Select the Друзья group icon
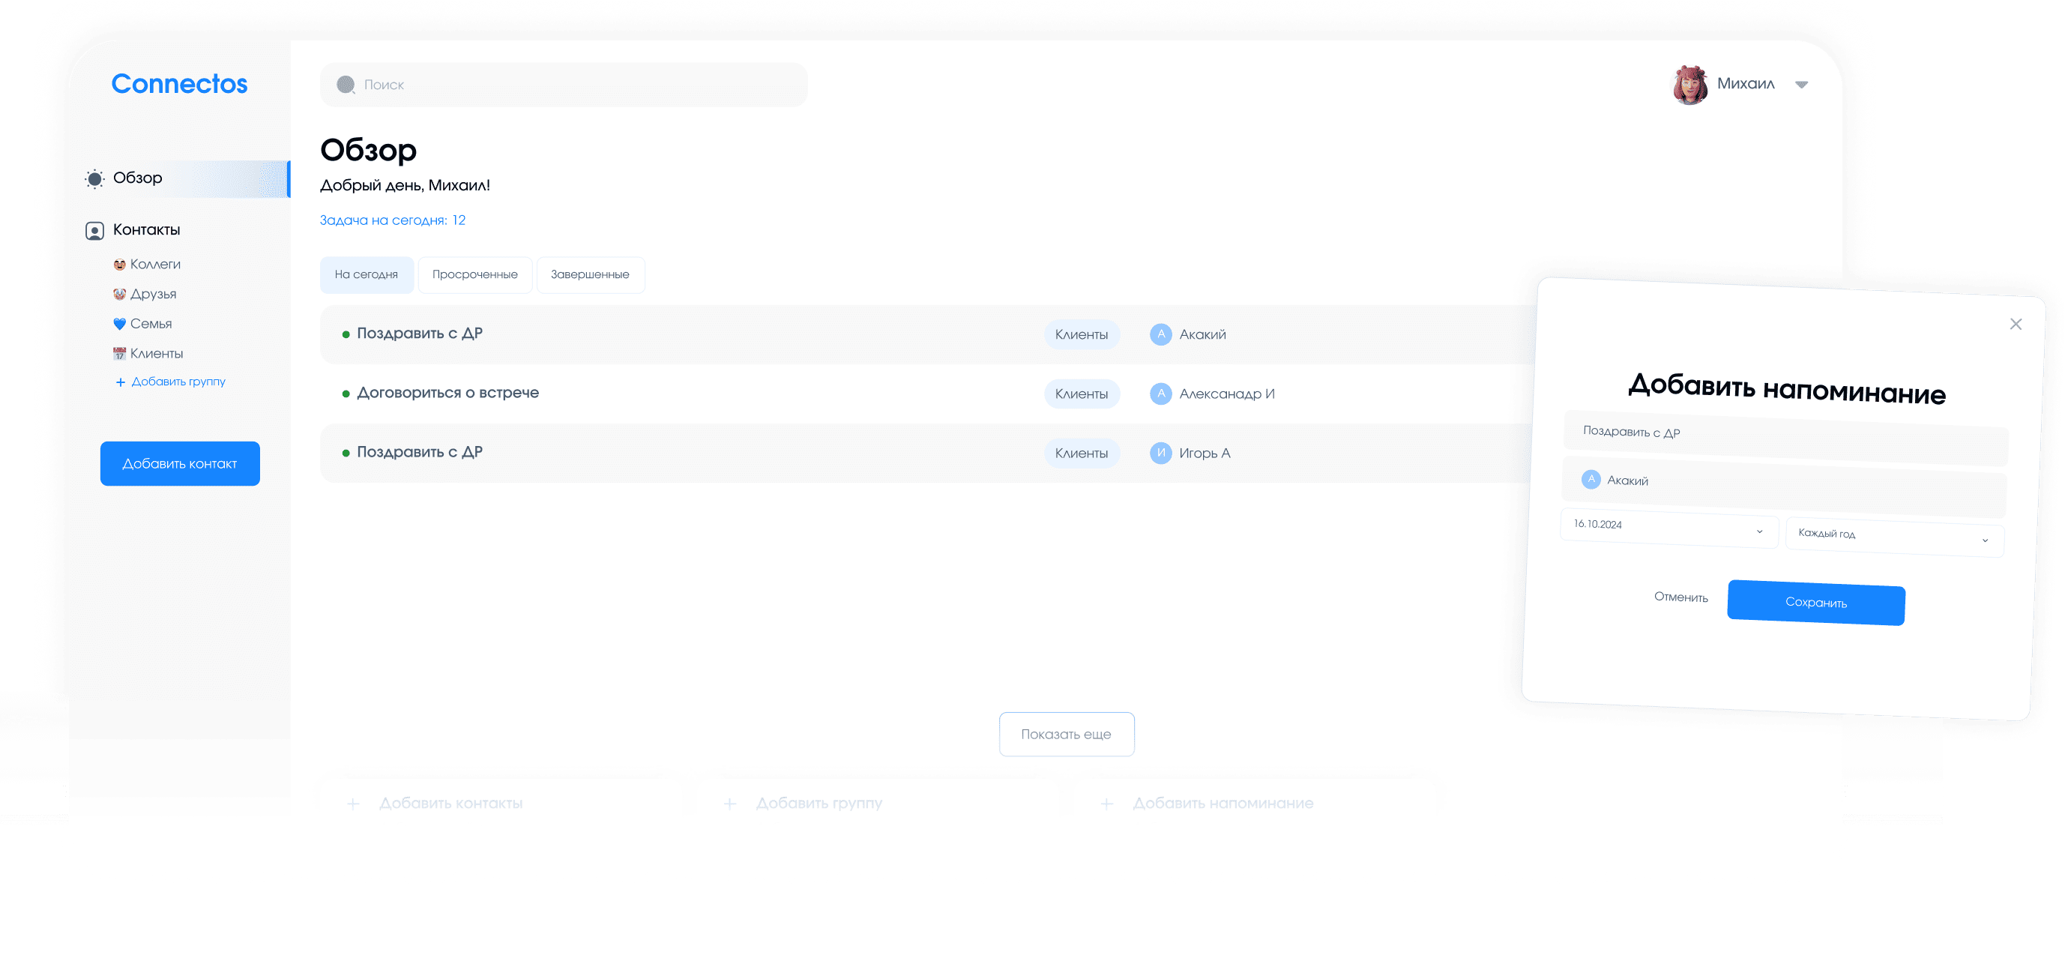Screen dimensions: 2071x961 pyautogui.click(x=119, y=294)
